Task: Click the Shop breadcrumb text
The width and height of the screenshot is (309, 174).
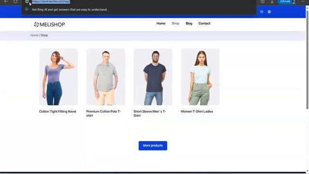Action: click(x=44, y=35)
